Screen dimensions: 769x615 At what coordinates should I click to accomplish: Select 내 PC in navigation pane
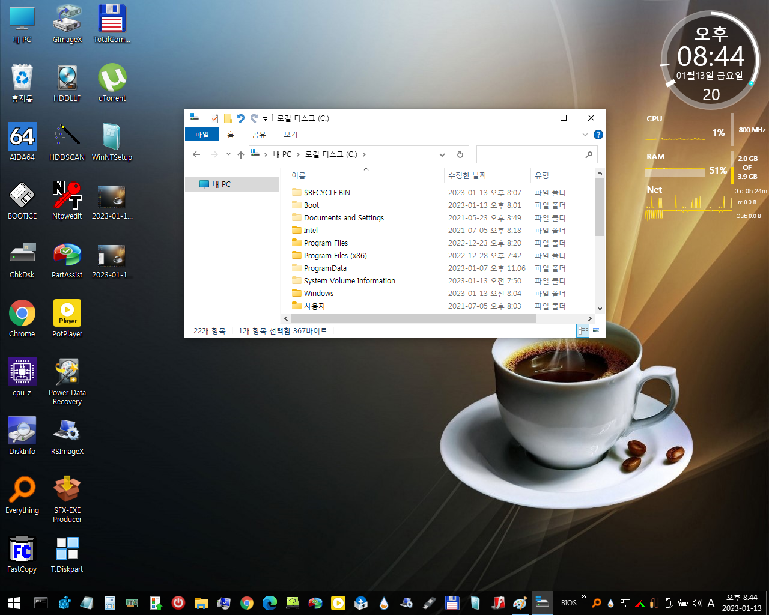[232, 184]
